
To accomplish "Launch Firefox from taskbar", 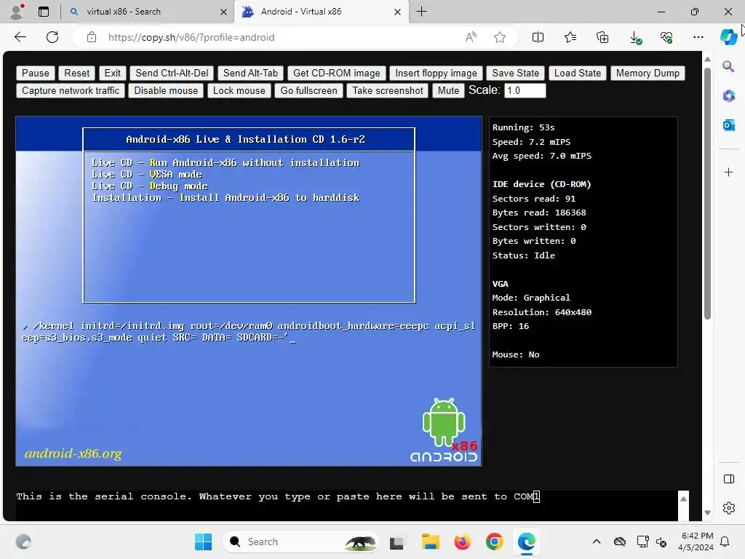I will pyautogui.click(x=462, y=542).
